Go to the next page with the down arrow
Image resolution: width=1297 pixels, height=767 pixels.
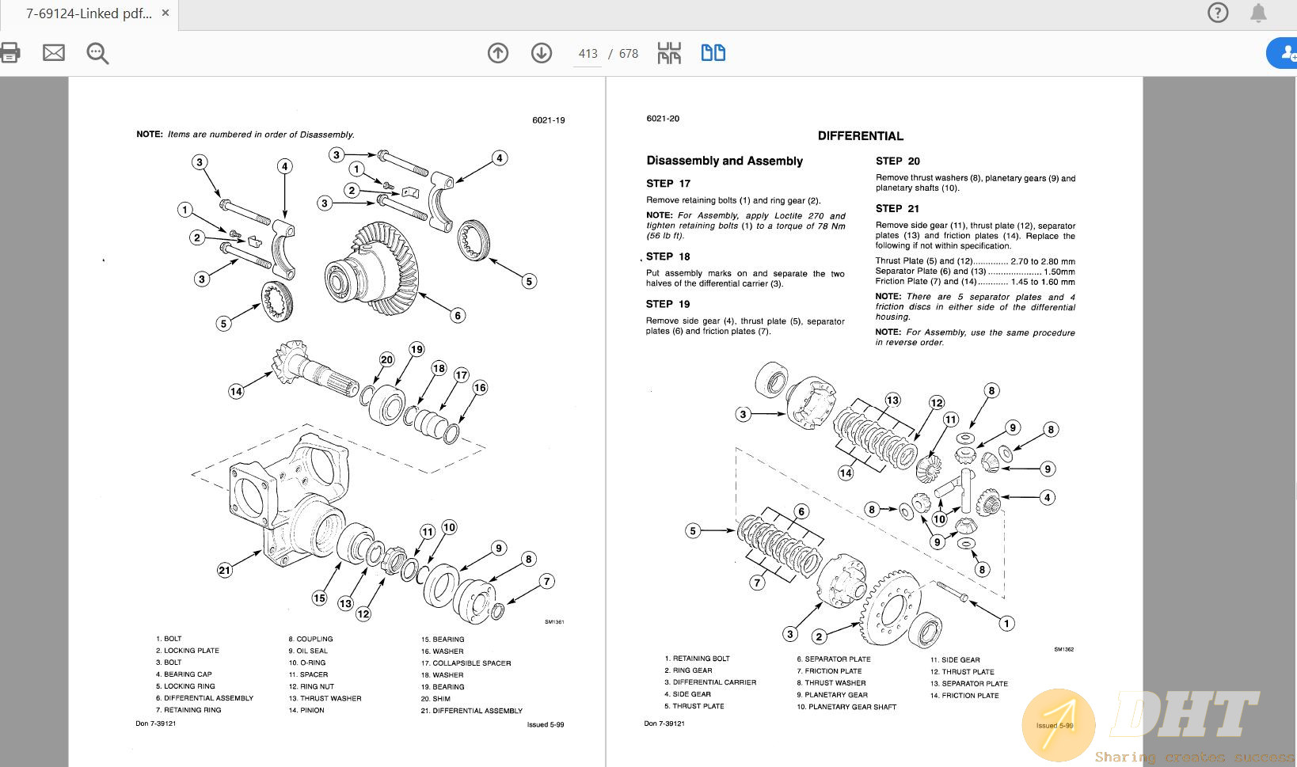541,53
